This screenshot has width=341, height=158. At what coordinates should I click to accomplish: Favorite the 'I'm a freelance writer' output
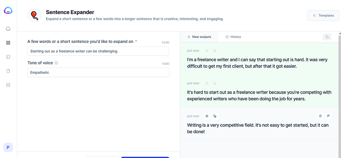click(x=207, y=50)
